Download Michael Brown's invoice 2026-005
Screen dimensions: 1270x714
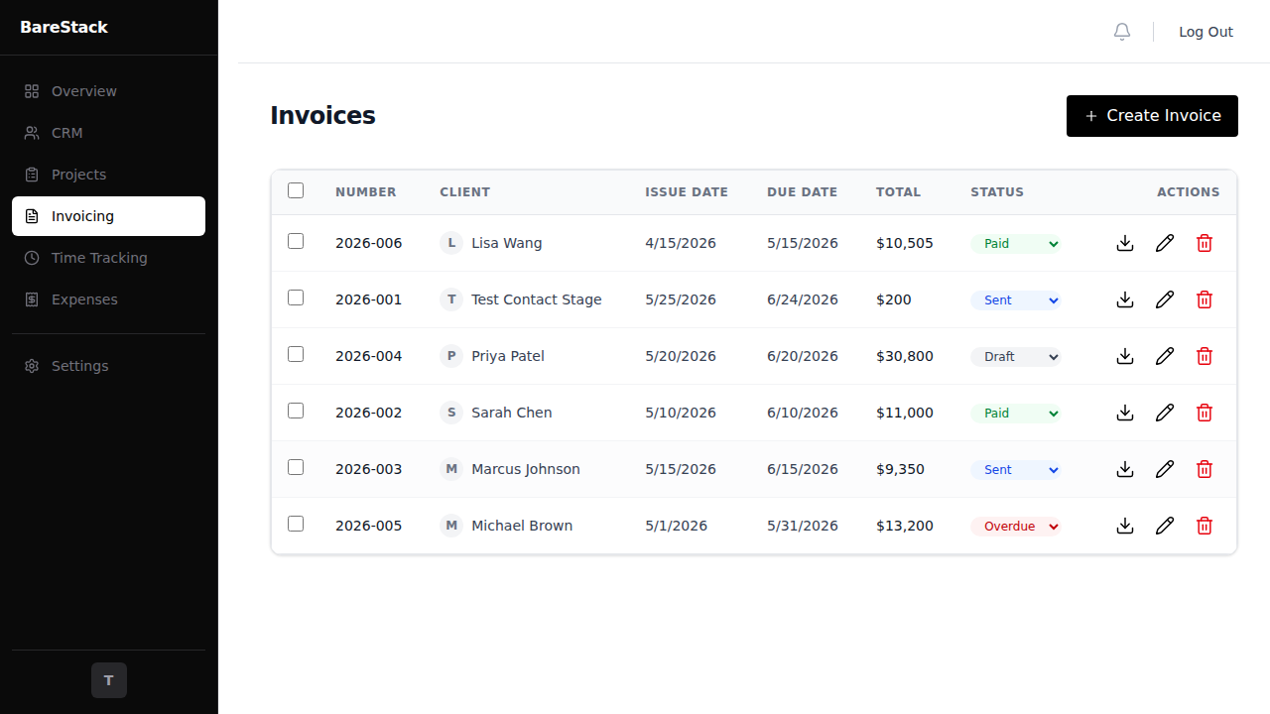tap(1125, 526)
